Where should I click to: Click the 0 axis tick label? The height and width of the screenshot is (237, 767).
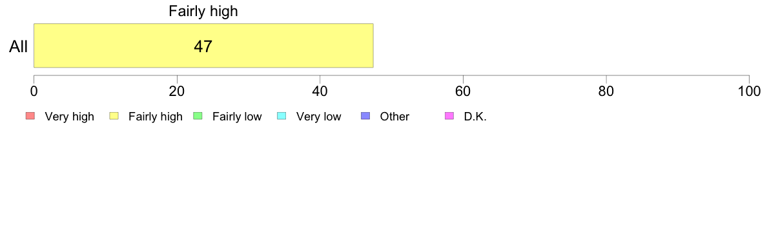(34, 91)
